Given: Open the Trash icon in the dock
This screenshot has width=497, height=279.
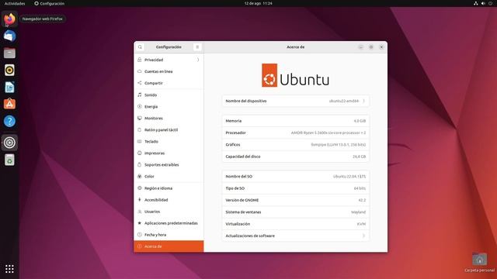Looking at the screenshot, I should [9, 160].
